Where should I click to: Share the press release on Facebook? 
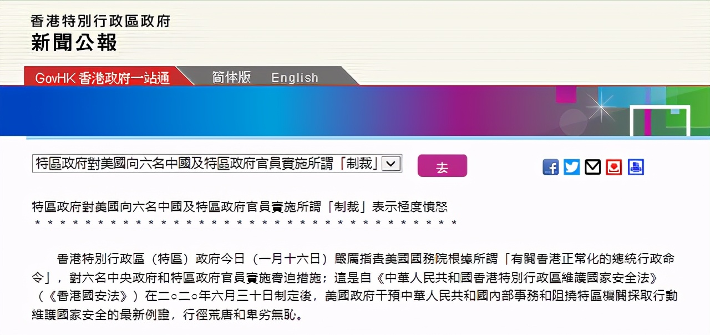[x=550, y=167]
